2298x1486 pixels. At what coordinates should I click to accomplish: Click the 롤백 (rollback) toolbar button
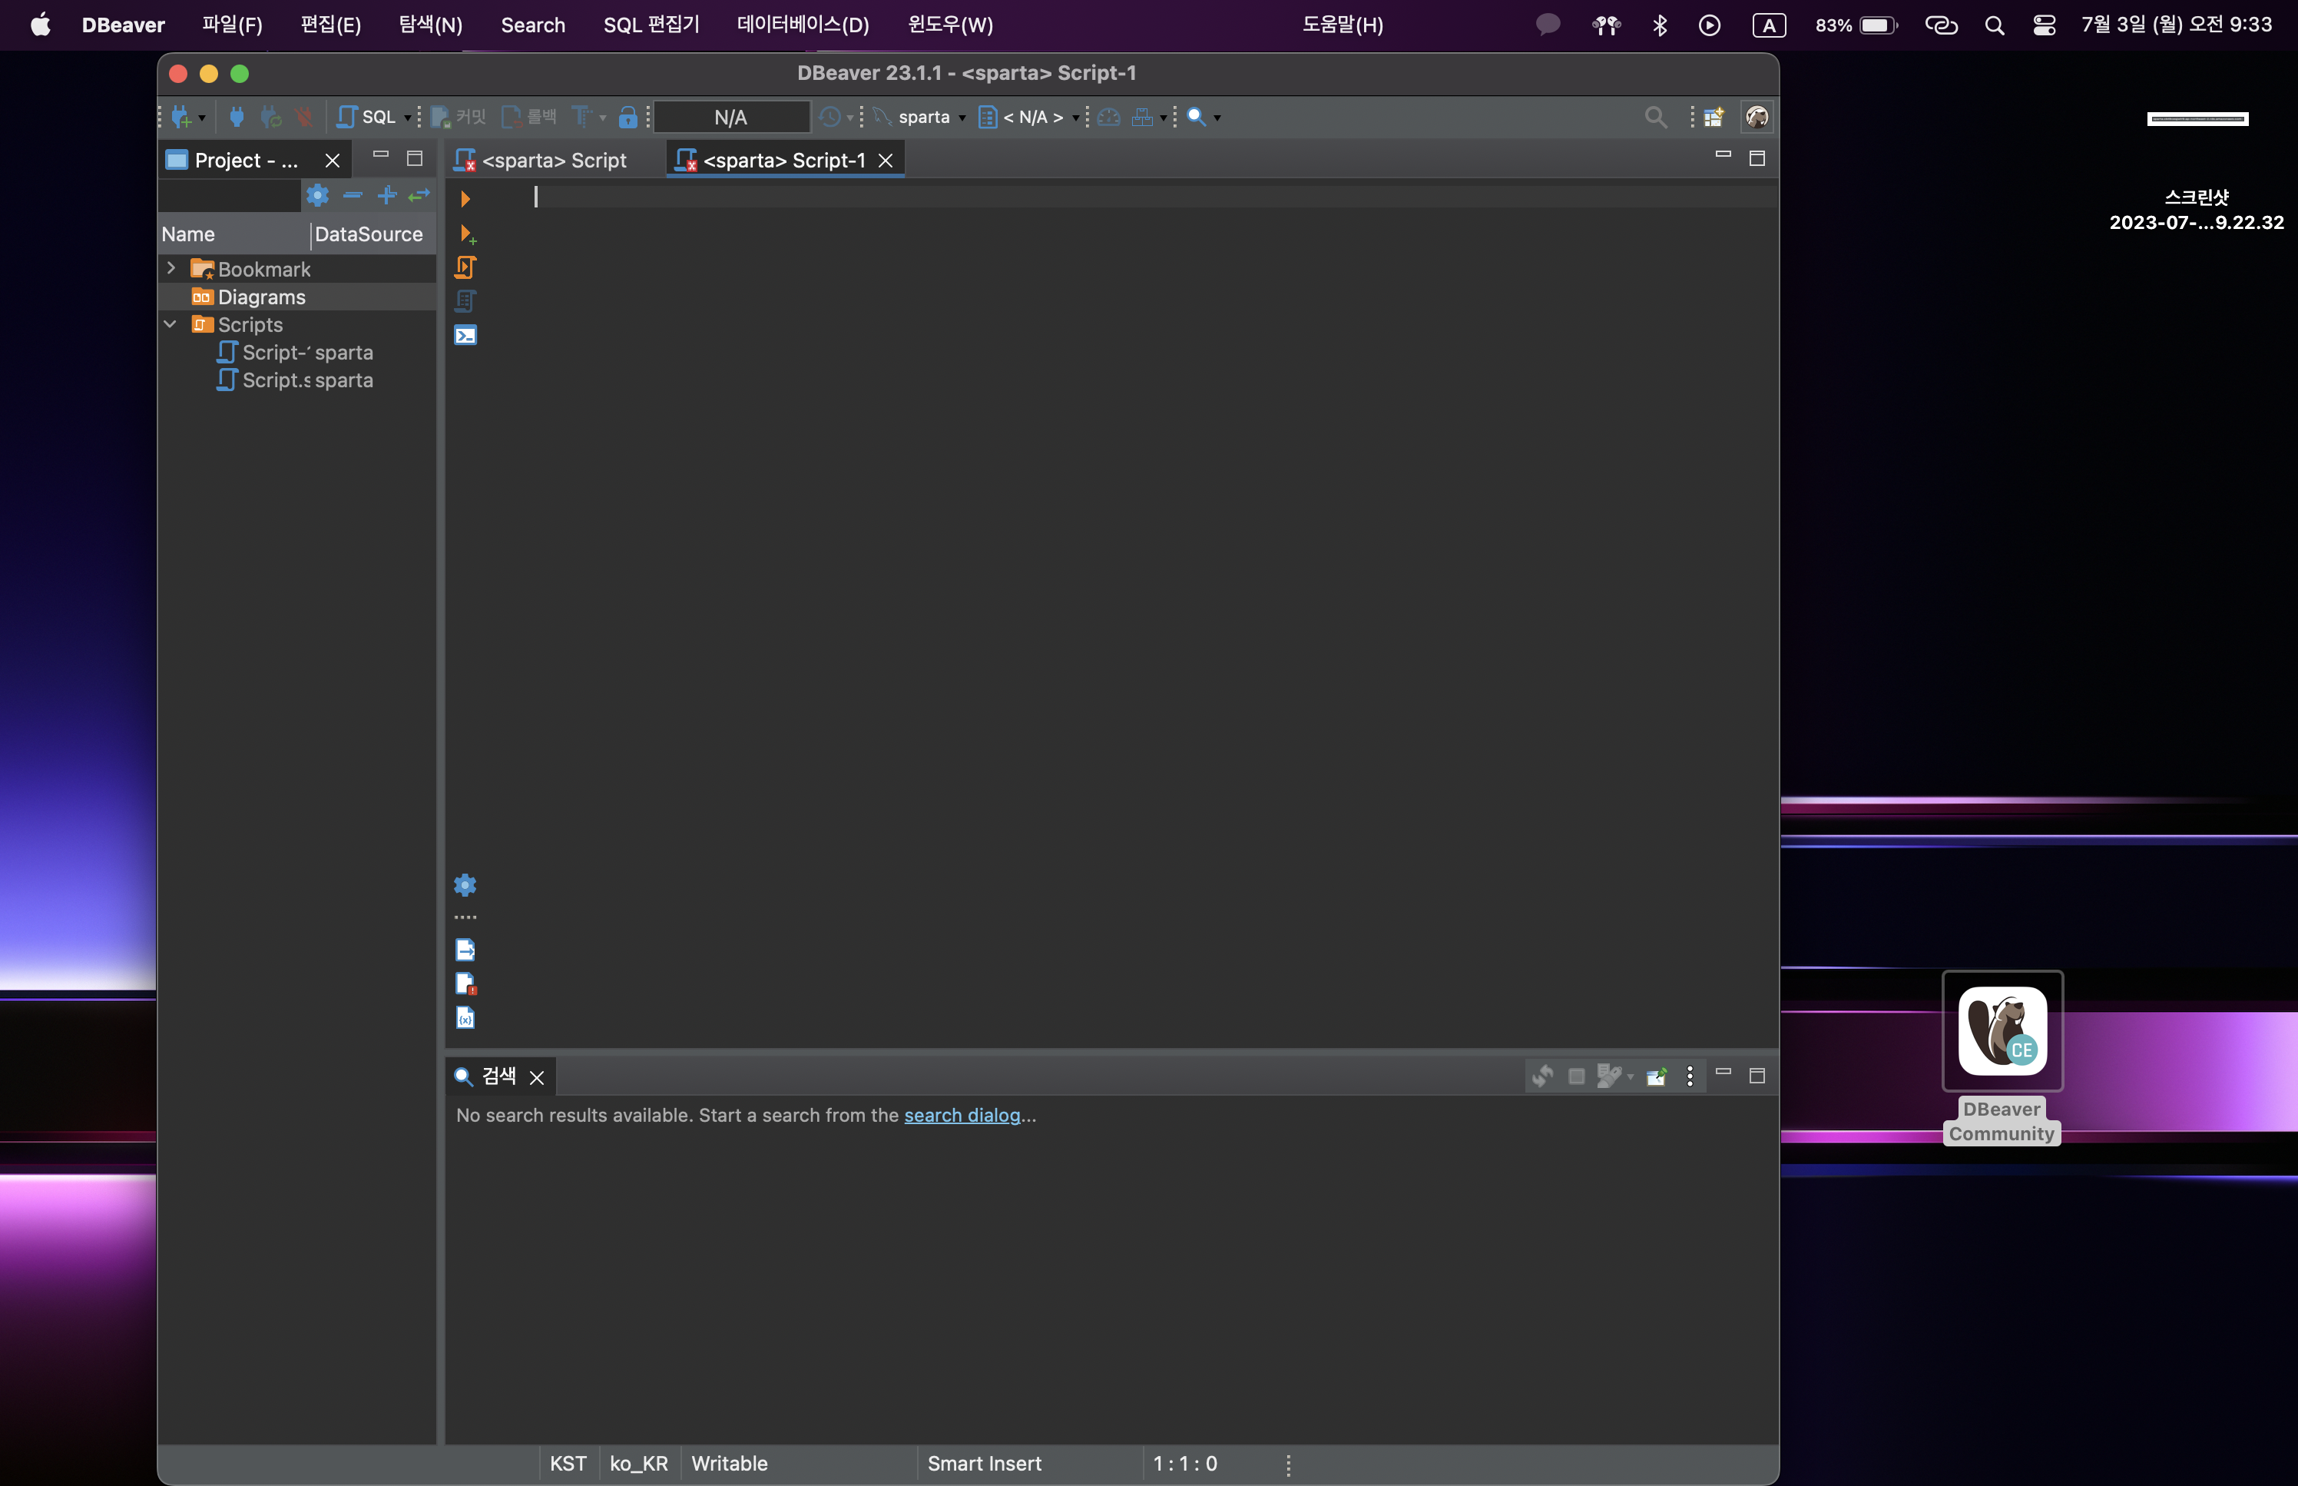pyautogui.click(x=529, y=117)
